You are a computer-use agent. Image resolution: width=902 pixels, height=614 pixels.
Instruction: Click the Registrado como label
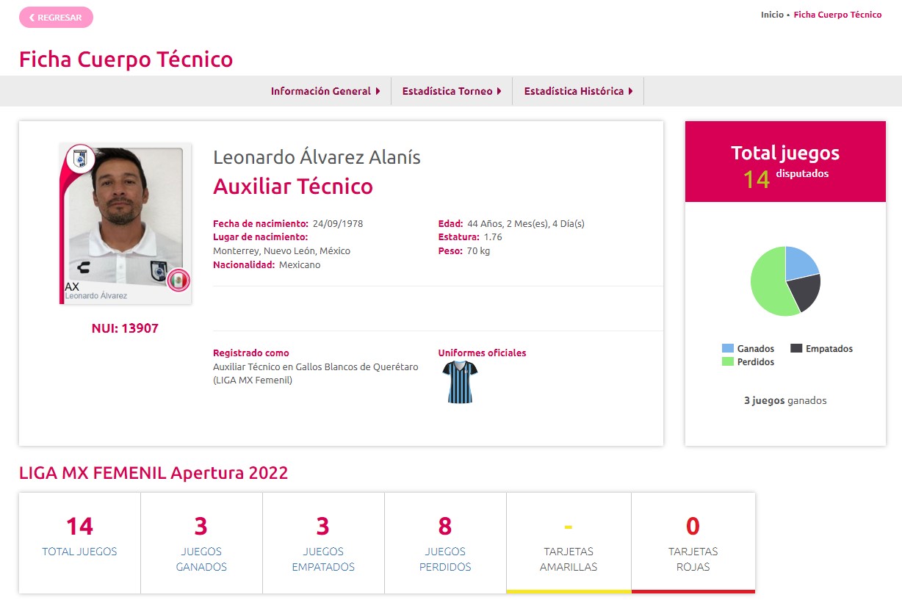(x=251, y=353)
